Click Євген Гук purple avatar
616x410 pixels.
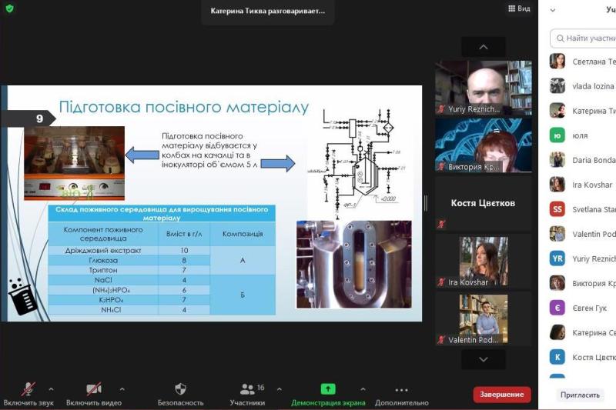pos(557,308)
